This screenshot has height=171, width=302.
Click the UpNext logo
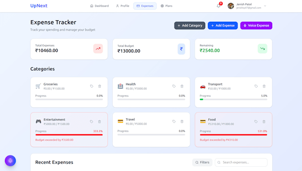[39, 6]
